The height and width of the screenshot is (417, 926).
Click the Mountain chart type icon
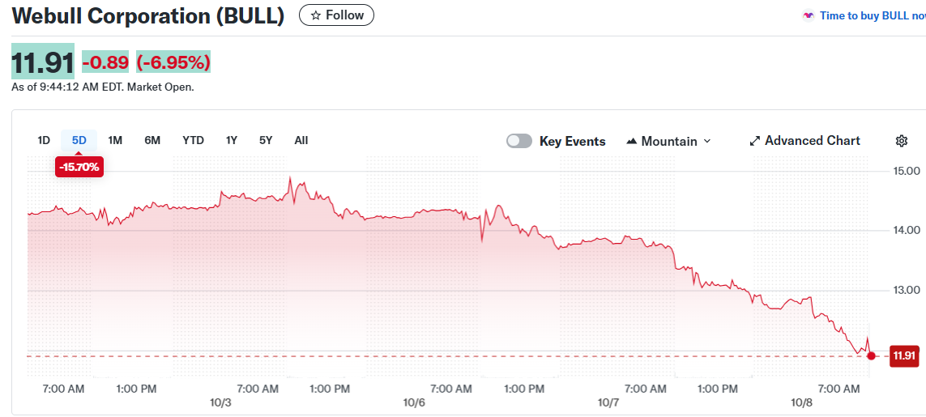[632, 141]
